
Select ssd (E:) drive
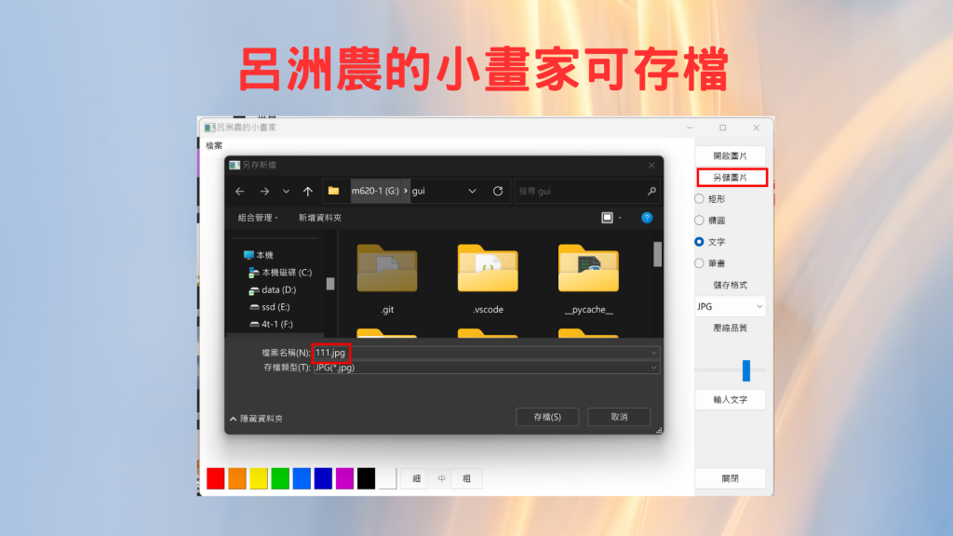click(269, 307)
